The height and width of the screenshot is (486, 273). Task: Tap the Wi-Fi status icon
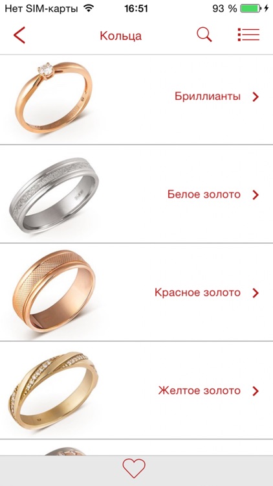pos(89,8)
